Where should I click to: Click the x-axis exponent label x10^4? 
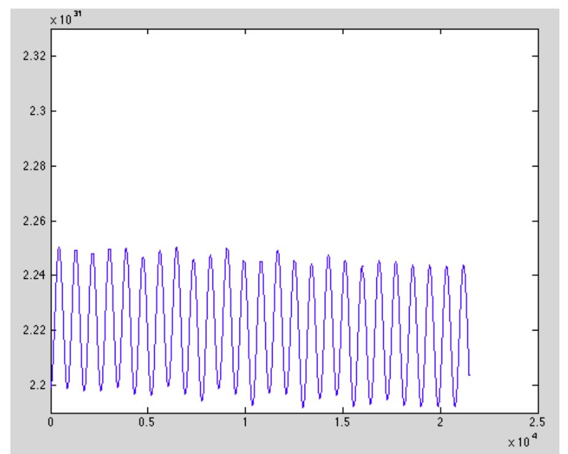(x=524, y=440)
